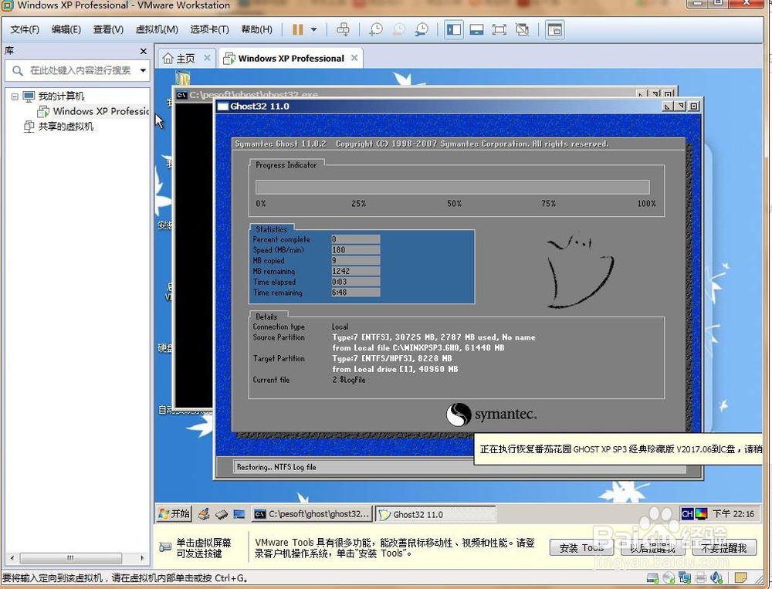Open the snapshot manager
Screen dimensions: 772x589
(x=422, y=29)
